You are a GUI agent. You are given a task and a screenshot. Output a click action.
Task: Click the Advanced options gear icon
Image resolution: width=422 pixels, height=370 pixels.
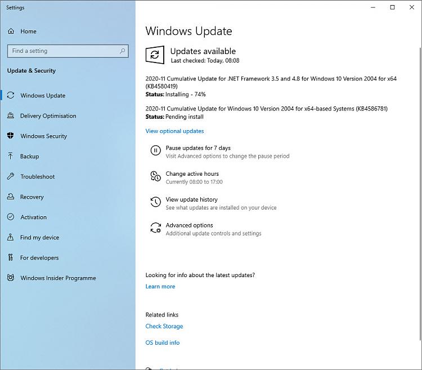[155, 228]
